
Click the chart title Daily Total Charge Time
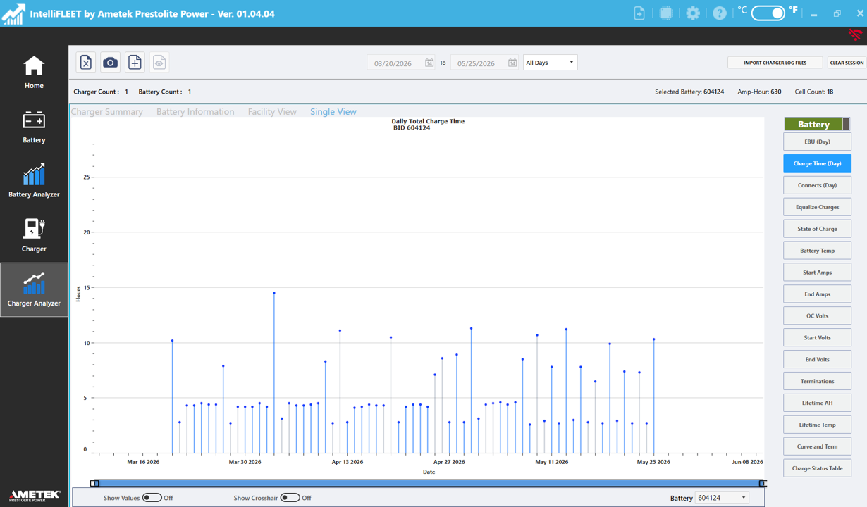pyautogui.click(x=428, y=121)
